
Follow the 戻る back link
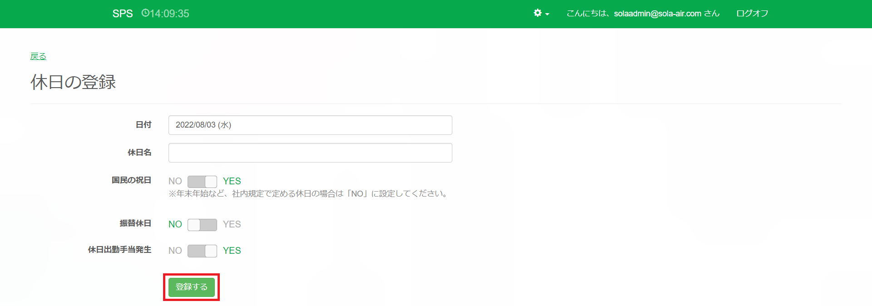[x=38, y=56]
